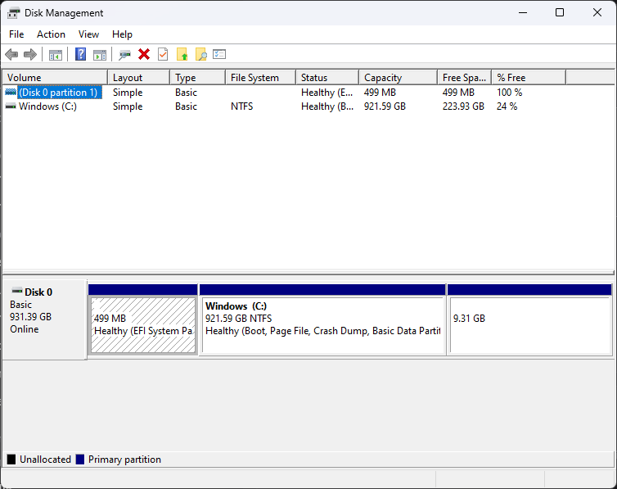Screen dimensions: 617x489
Task: Close the Disk Management window
Action: click(597, 12)
